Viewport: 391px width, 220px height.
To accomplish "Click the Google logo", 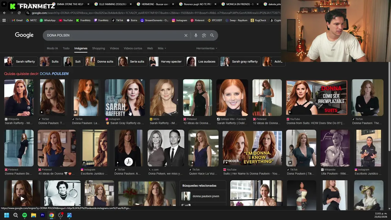I will point(24,35).
